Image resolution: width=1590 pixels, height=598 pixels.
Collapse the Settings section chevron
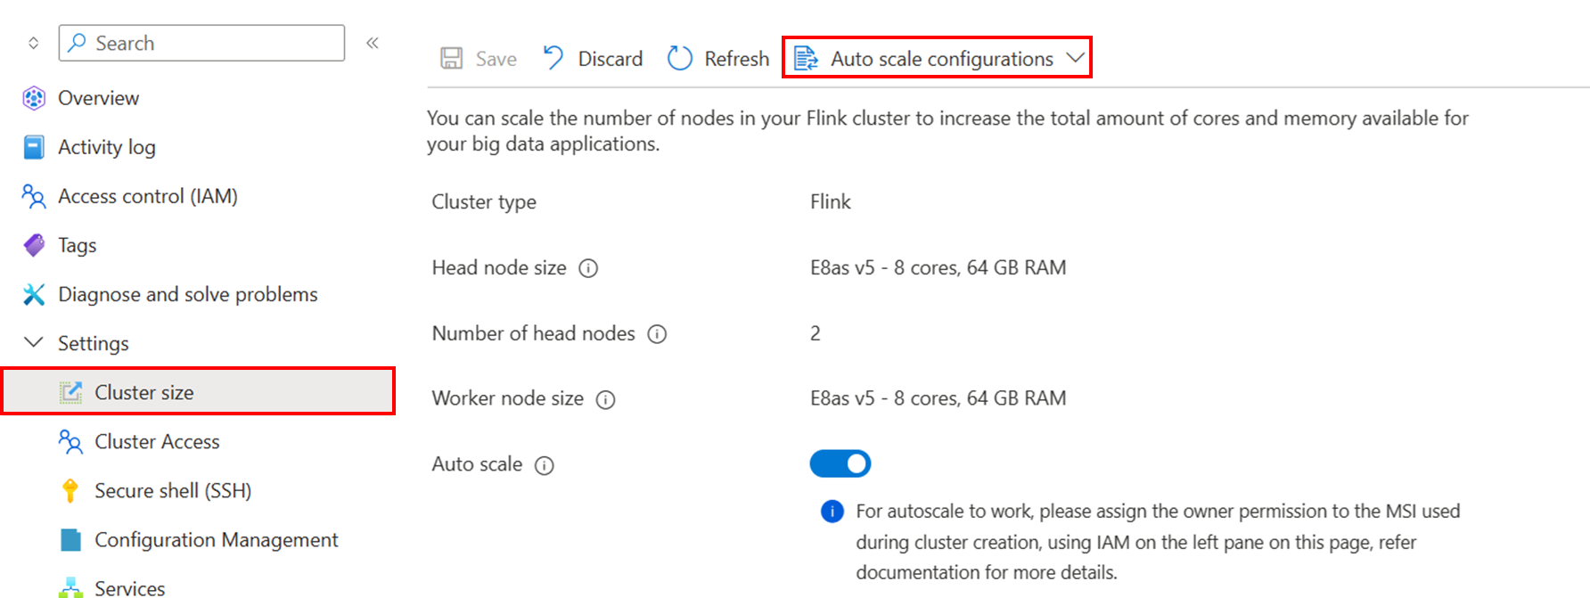tap(34, 342)
